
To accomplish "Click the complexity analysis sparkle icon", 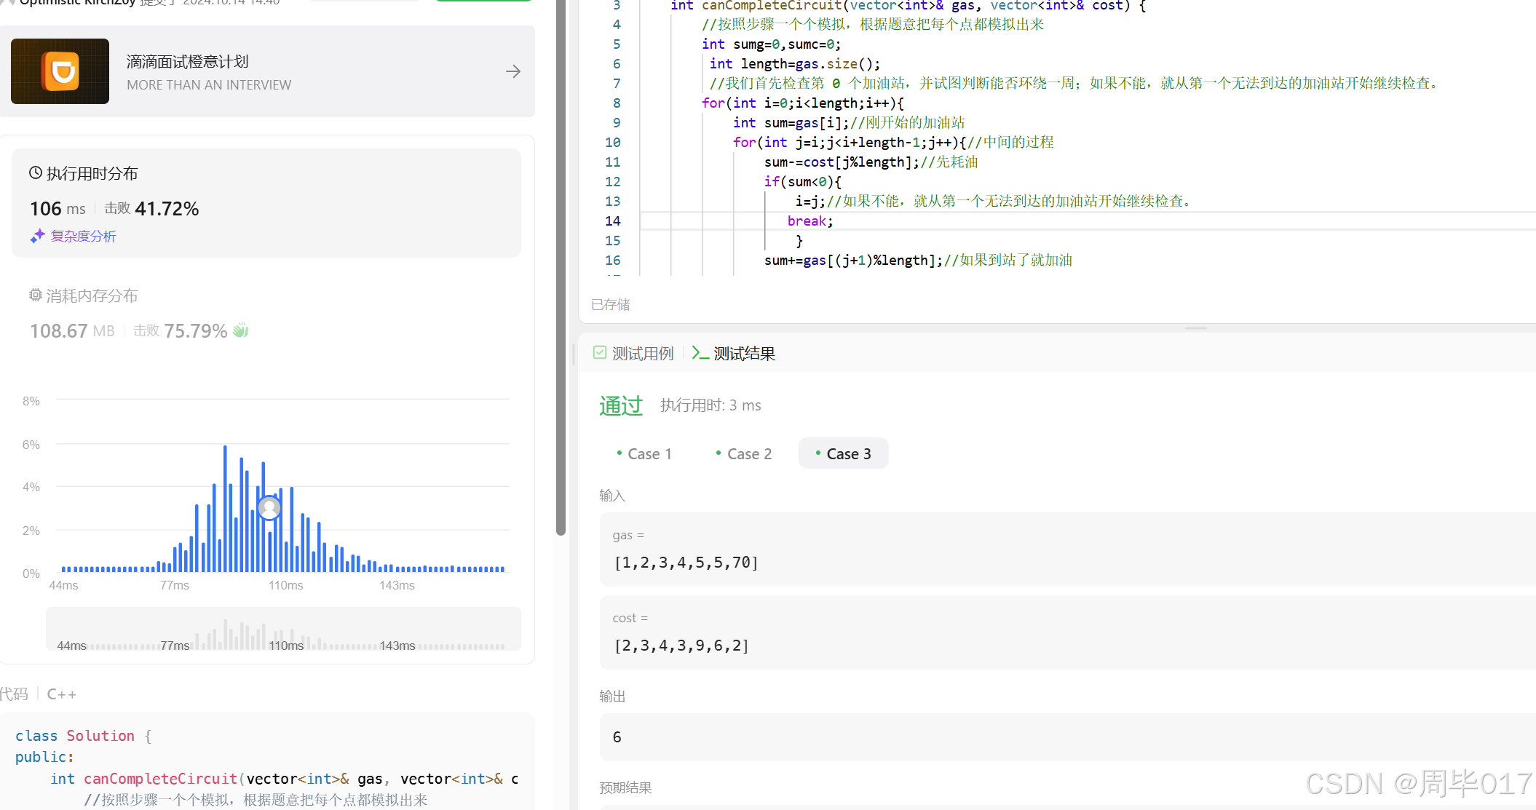I will pyautogui.click(x=38, y=236).
